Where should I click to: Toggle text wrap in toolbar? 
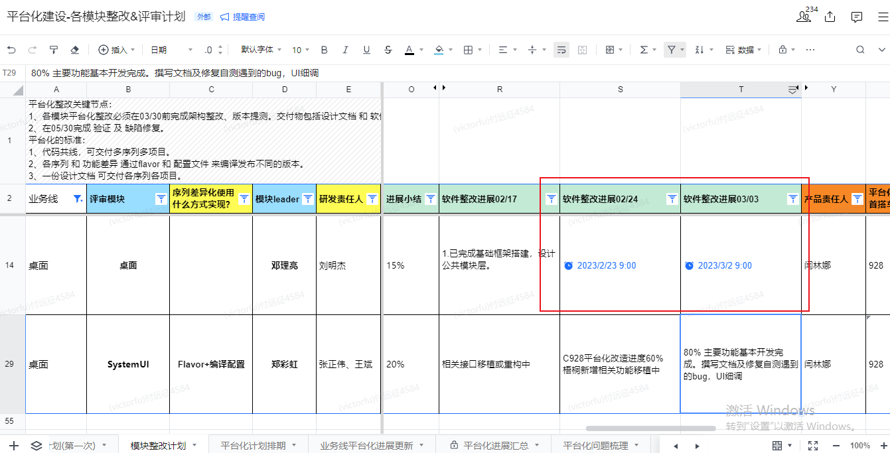pos(561,50)
